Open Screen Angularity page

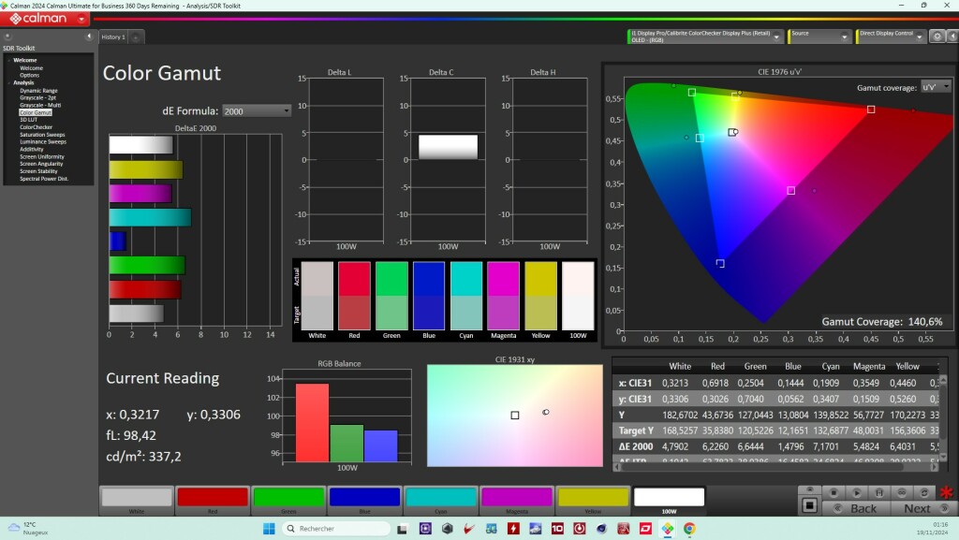point(41,164)
